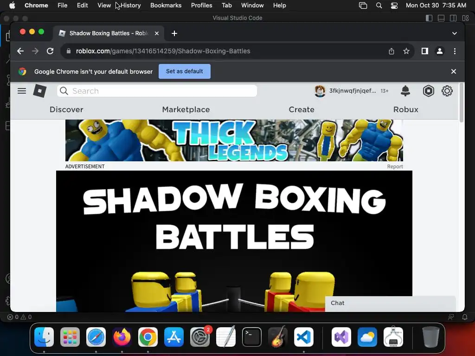Image resolution: width=475 pixels, height=356 pixels.
Task: Open Chrome's three-dot menu
Action: 455,51
